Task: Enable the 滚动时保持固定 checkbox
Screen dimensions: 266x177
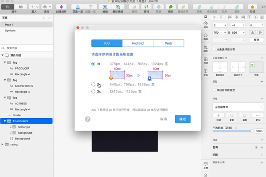Action: tap(214, 90)
